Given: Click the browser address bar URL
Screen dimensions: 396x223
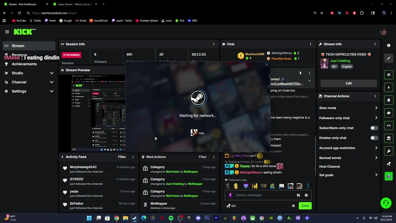Looking at the screenshot, I should (x=54, y=13).
